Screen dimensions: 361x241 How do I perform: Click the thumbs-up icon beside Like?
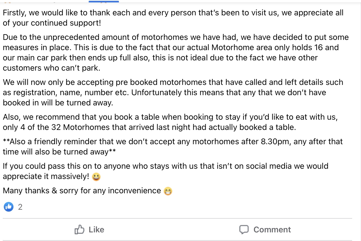80,229
